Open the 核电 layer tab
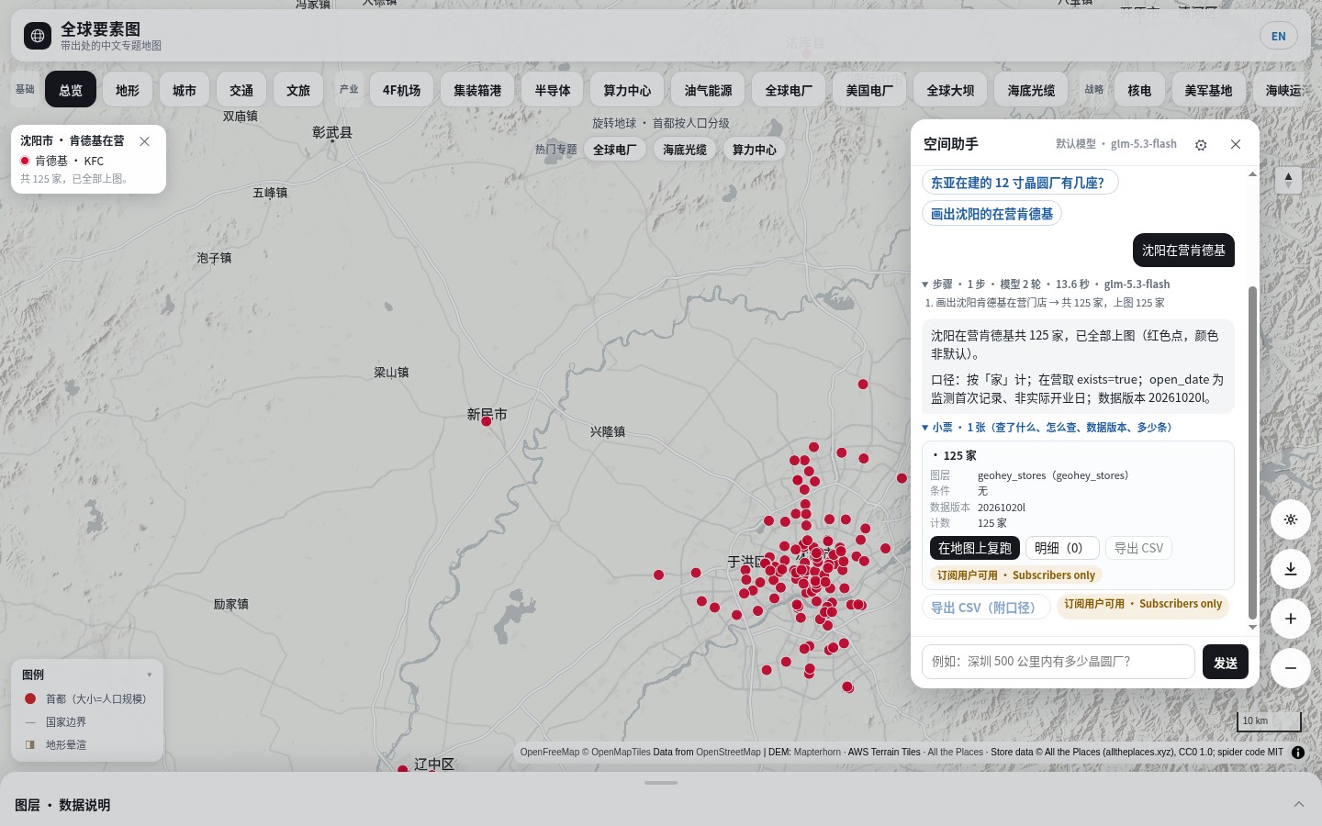Image resolution: width=1322 pixels, height=826 pixels. tap(1139, 90)
